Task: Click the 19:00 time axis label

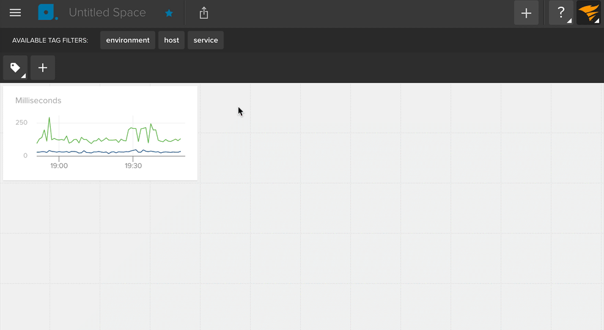Action: pyautogui.click(x=59, y=166)
